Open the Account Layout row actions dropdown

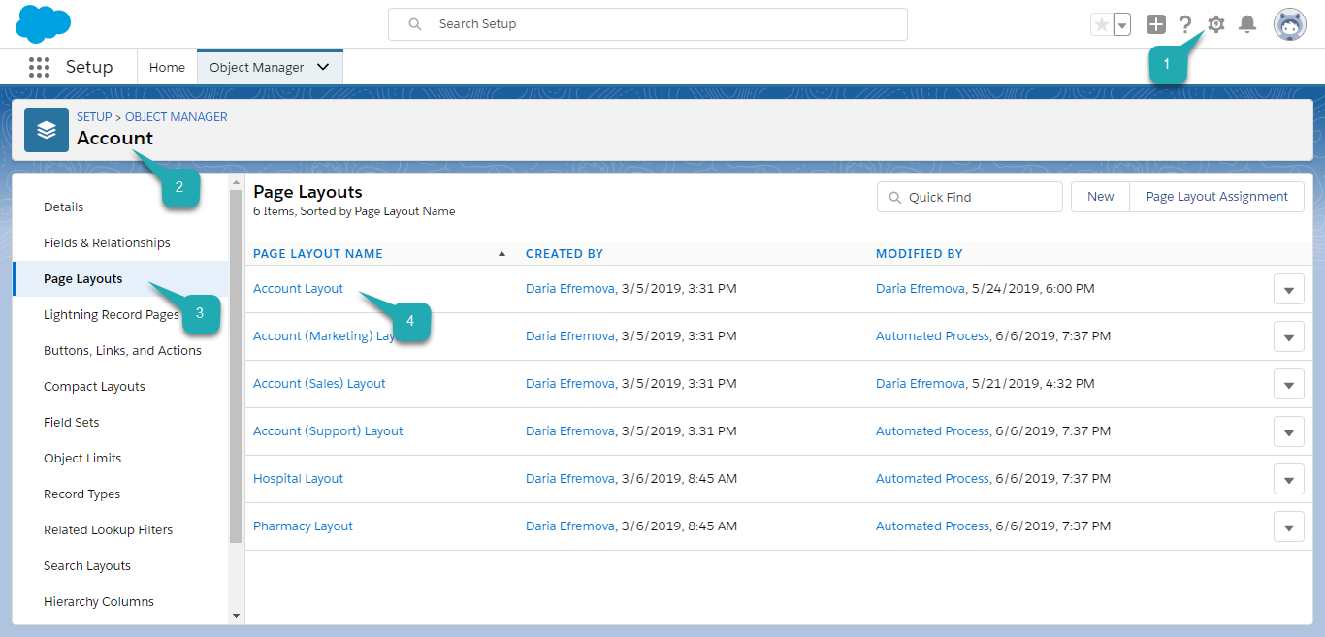pos(1288,289)
